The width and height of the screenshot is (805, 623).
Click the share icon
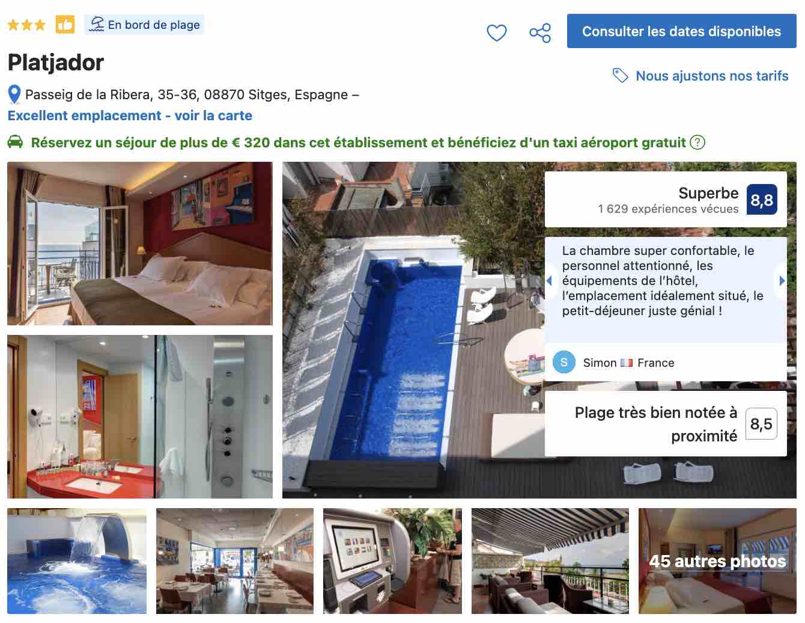click(x=540, y=32)
